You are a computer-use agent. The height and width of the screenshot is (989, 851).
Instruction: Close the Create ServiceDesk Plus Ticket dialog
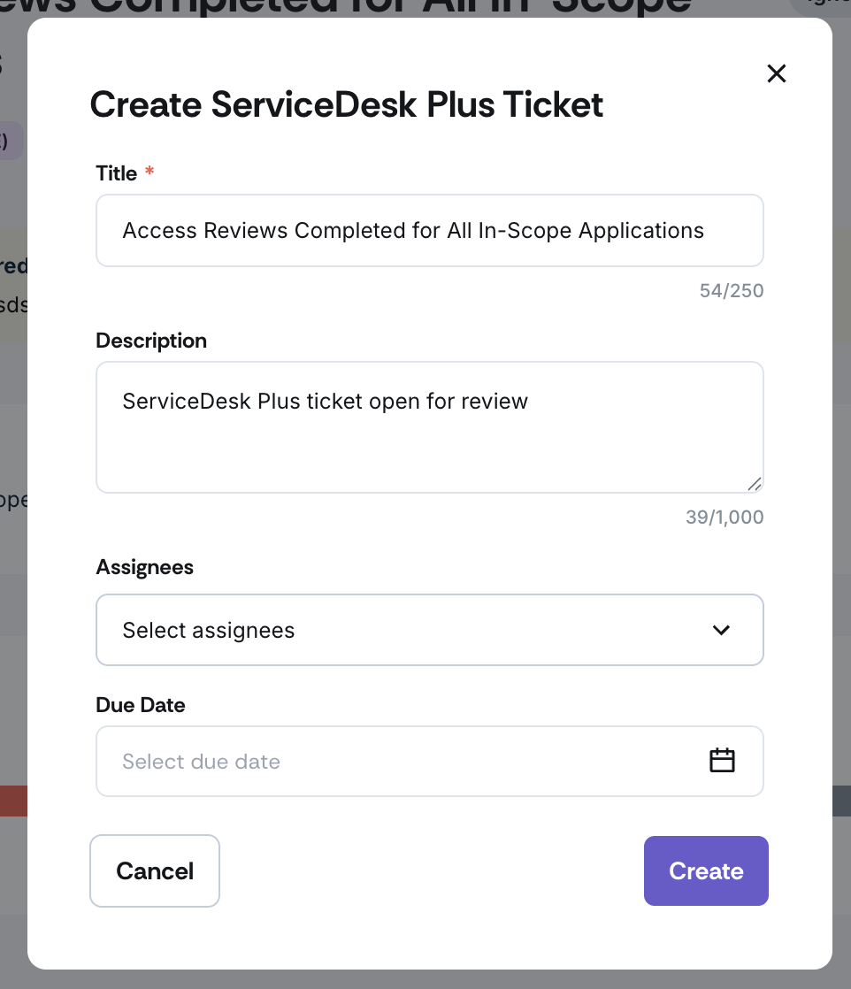pyautogui.click(x=777, y=73)
